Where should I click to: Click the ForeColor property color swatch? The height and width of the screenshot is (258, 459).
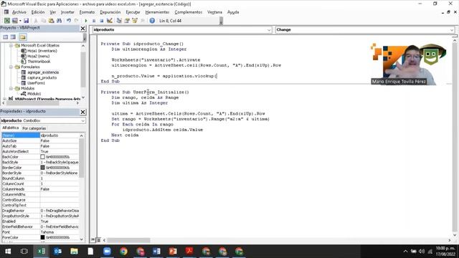pos(42,237)
